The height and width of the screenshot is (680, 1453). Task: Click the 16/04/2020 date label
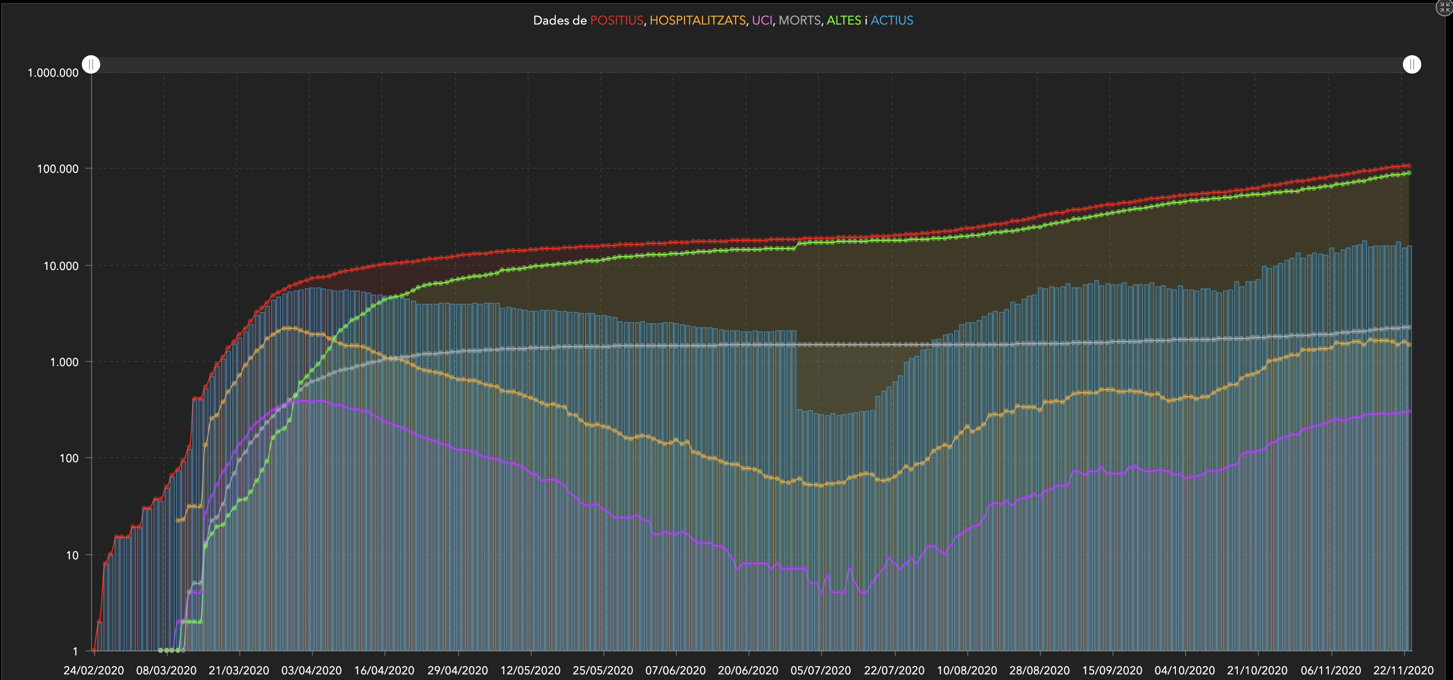tap(384, 670)
